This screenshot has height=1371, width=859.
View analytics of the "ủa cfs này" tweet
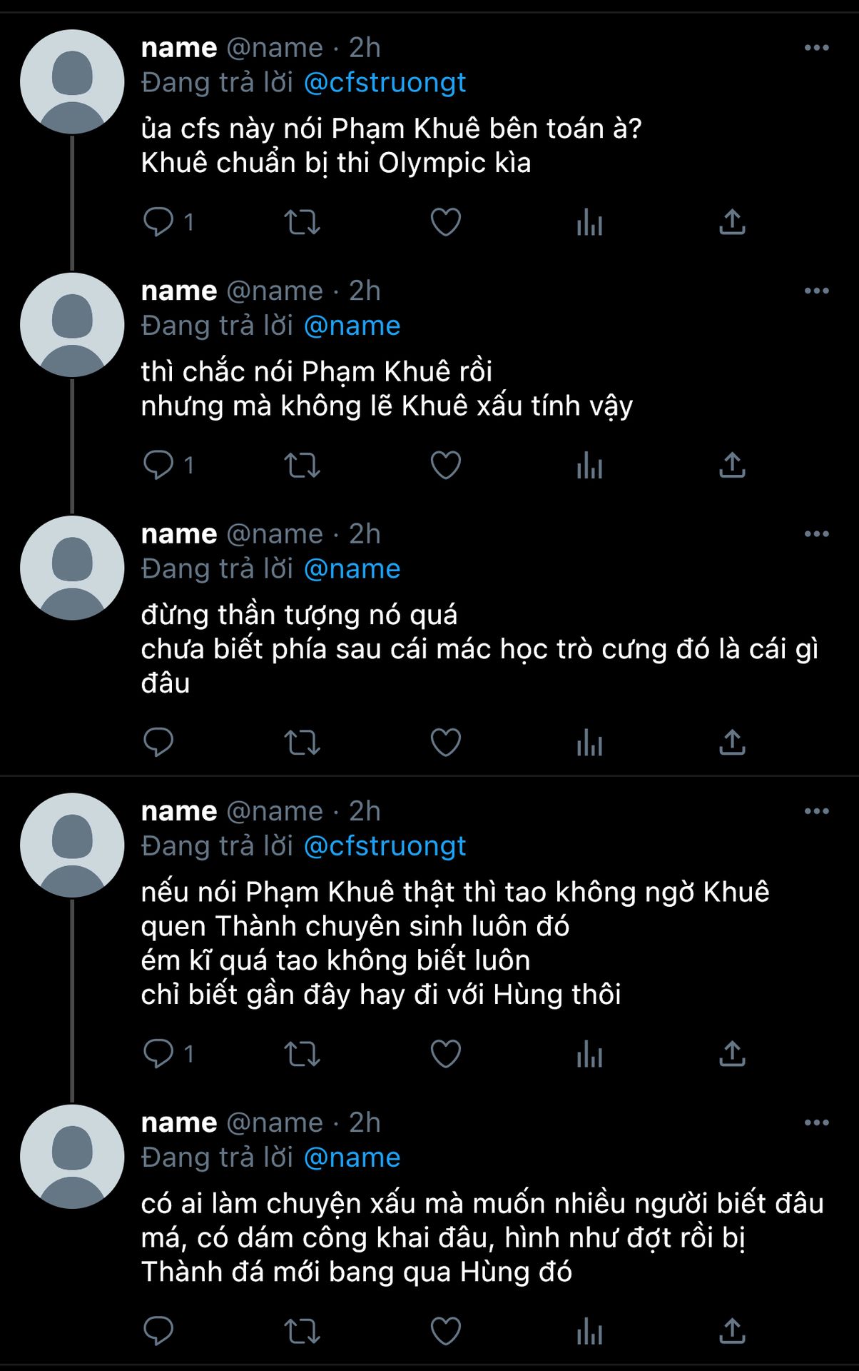point(590,222)
